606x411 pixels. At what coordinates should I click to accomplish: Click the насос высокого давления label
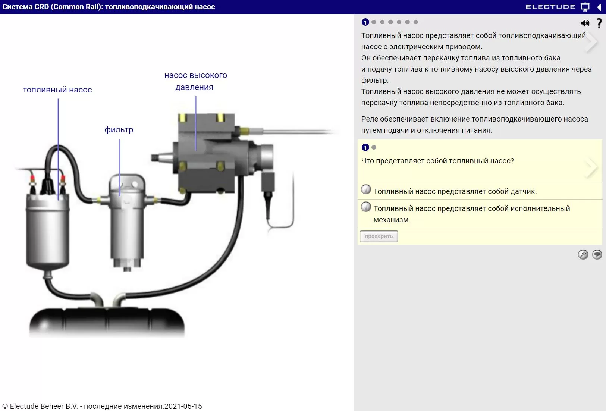pos(196,81)
